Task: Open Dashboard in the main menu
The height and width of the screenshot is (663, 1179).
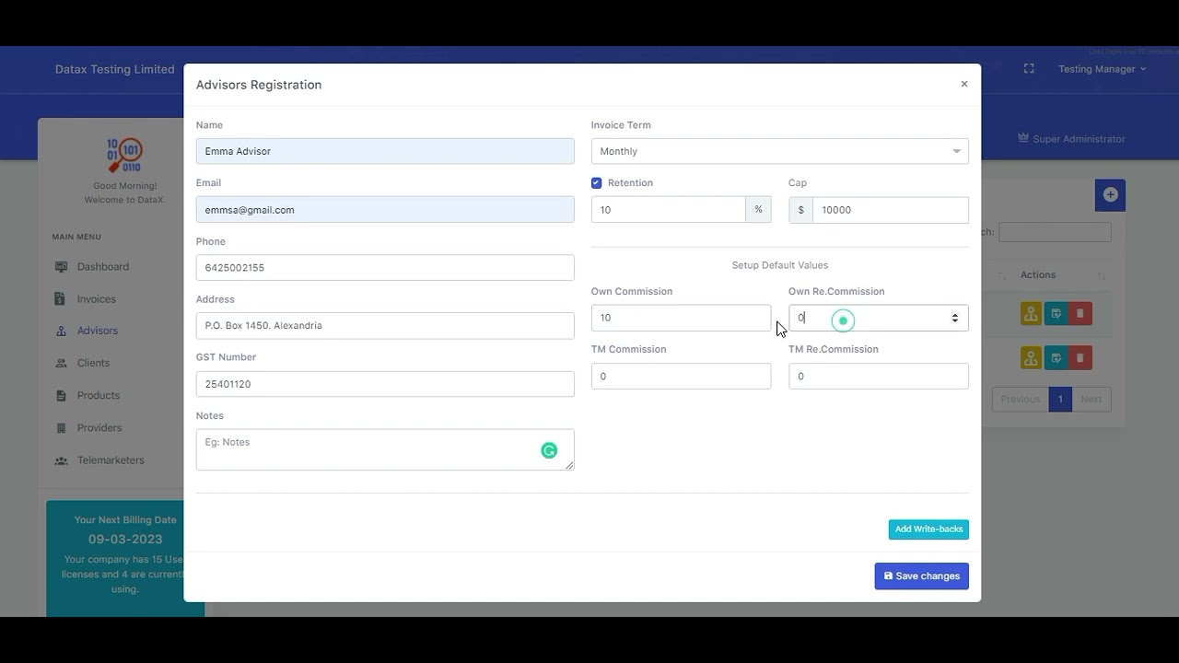Action: pos(103,267)
